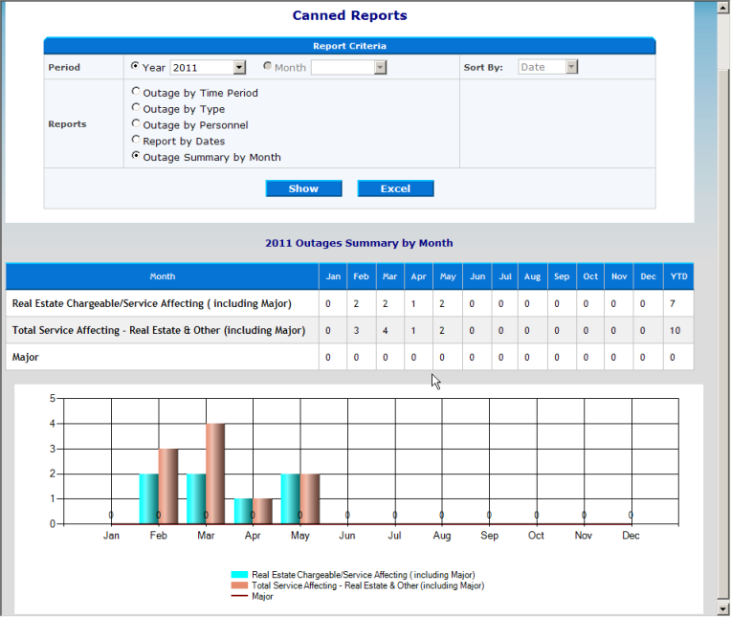Choose Outage by Personnel report

(136, 123)
